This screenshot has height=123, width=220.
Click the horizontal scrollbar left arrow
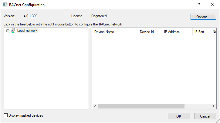pos(95,106)
